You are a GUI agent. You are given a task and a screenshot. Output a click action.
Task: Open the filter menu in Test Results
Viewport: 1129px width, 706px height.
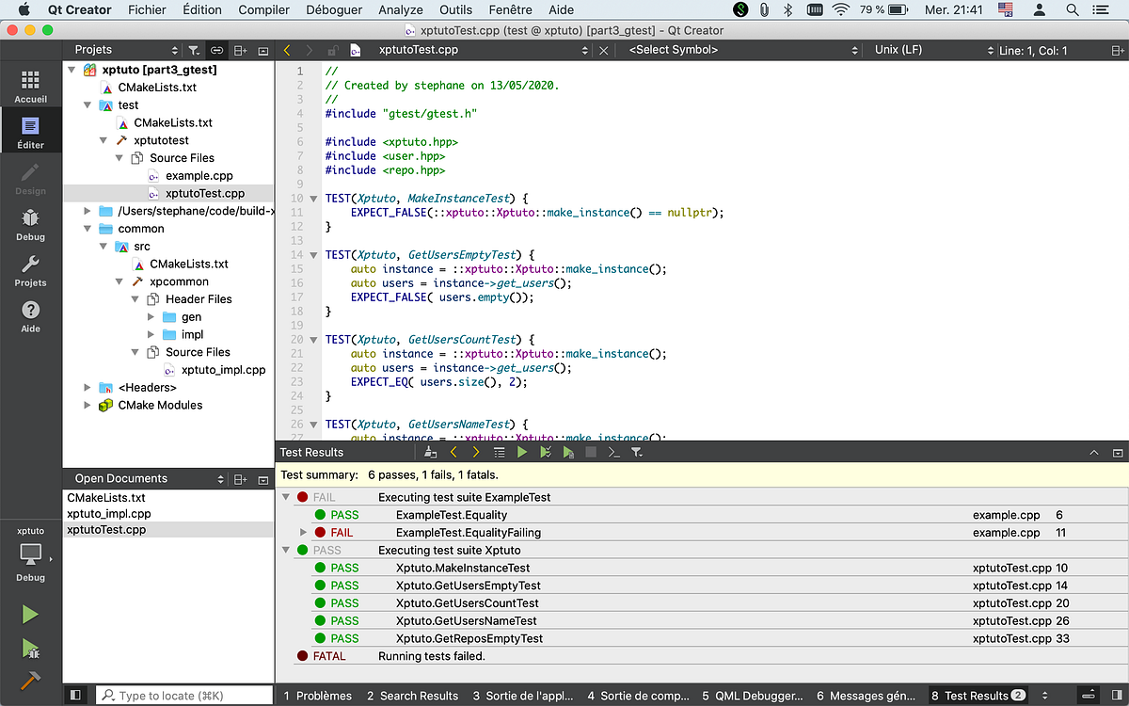(x=635, y=452)
